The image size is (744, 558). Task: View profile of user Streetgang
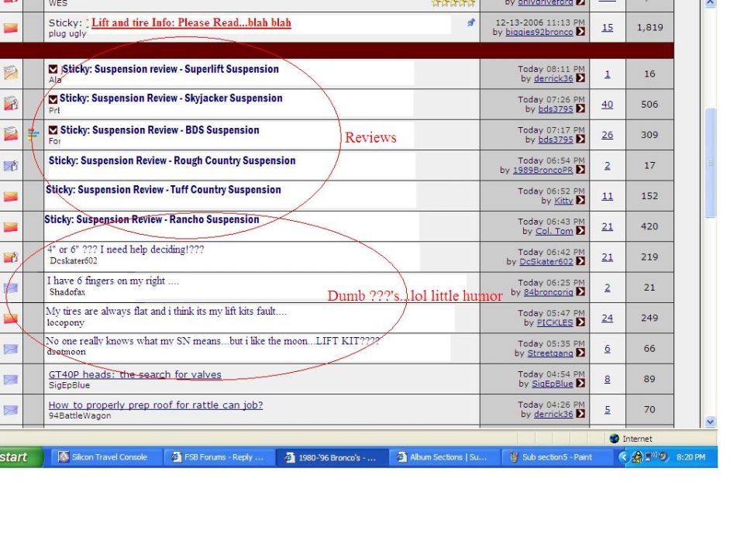point(550,353)
